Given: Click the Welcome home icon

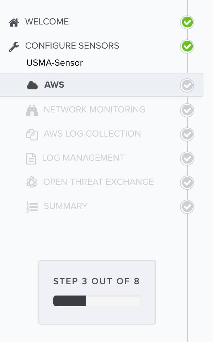Looking at the screenshot, I should point(14,22).
